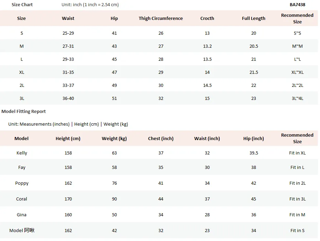
Task: Click the Fit in S cell
Action: [x=297, y=230]
